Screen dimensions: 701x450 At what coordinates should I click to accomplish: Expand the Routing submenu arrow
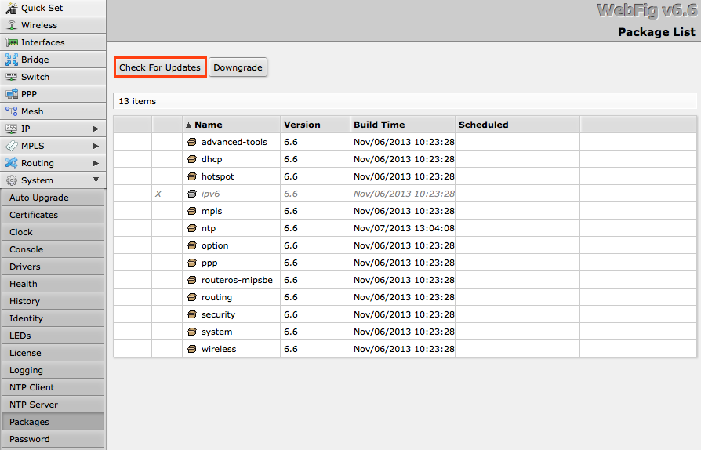pos(96,163)
